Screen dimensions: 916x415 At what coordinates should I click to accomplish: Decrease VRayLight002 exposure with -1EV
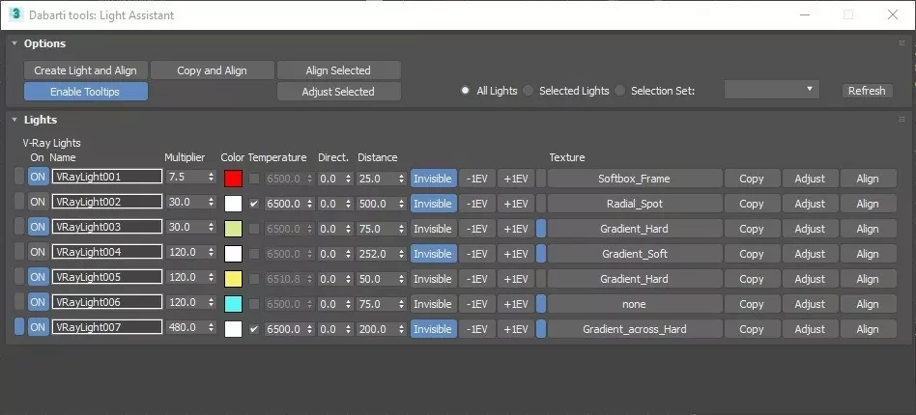pyautogui.click(x=475, y=204)
